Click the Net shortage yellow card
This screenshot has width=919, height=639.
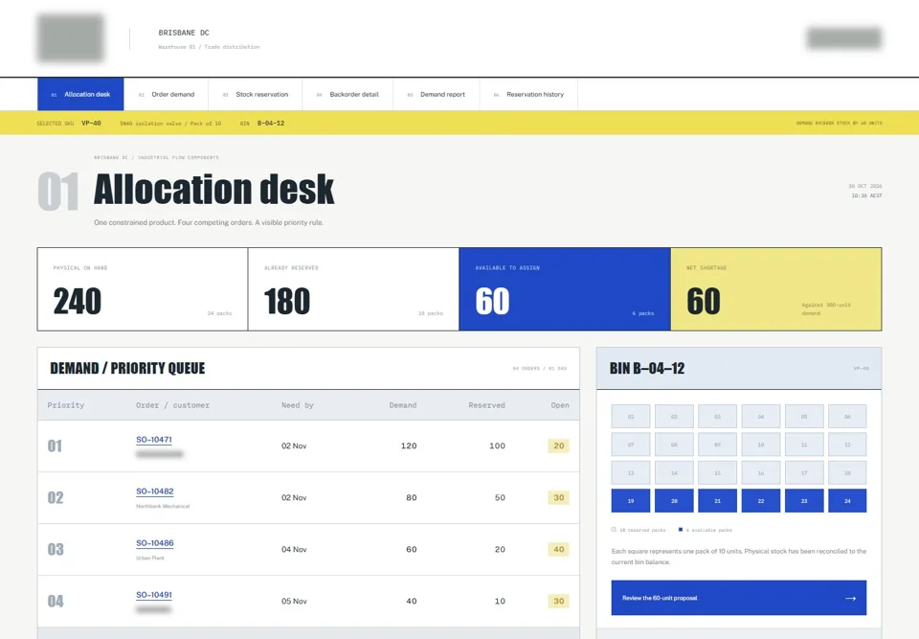coord(776,288)
